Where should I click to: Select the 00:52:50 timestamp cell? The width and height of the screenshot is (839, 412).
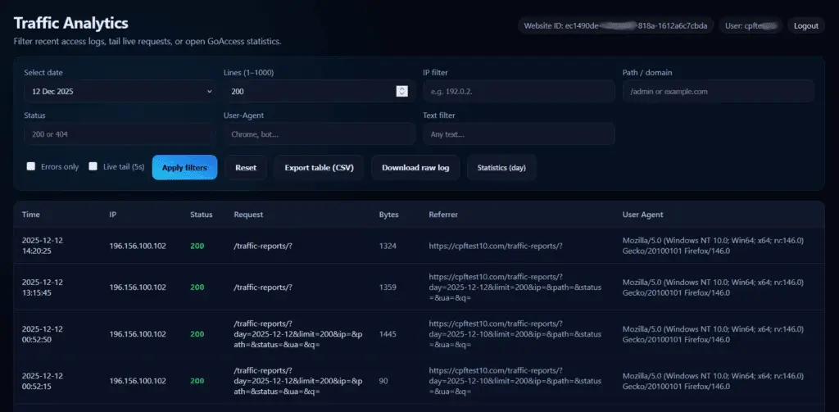(x=43, y=334)
